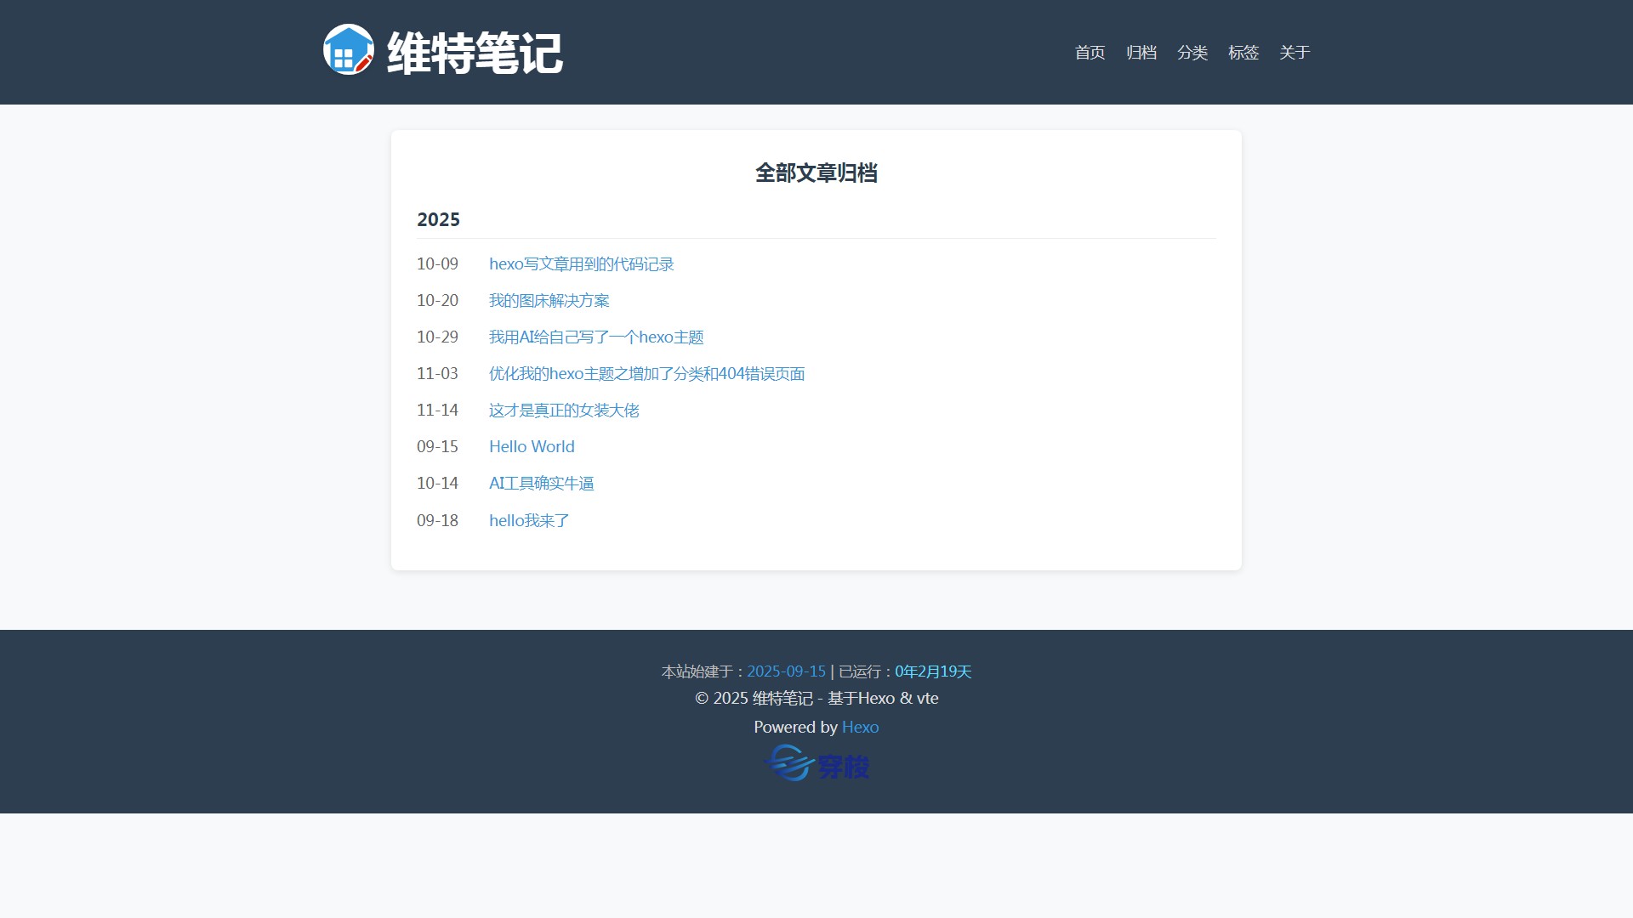Click the 维特笔记 site title
The height and width of the screenshot is (918, 1633).
coord(475,54)
